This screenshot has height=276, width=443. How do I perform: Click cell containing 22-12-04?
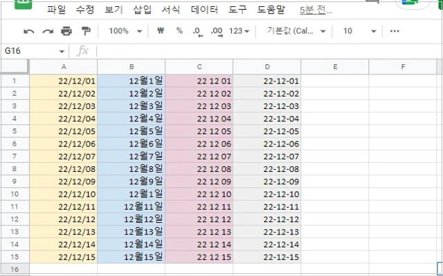point(267,119)
